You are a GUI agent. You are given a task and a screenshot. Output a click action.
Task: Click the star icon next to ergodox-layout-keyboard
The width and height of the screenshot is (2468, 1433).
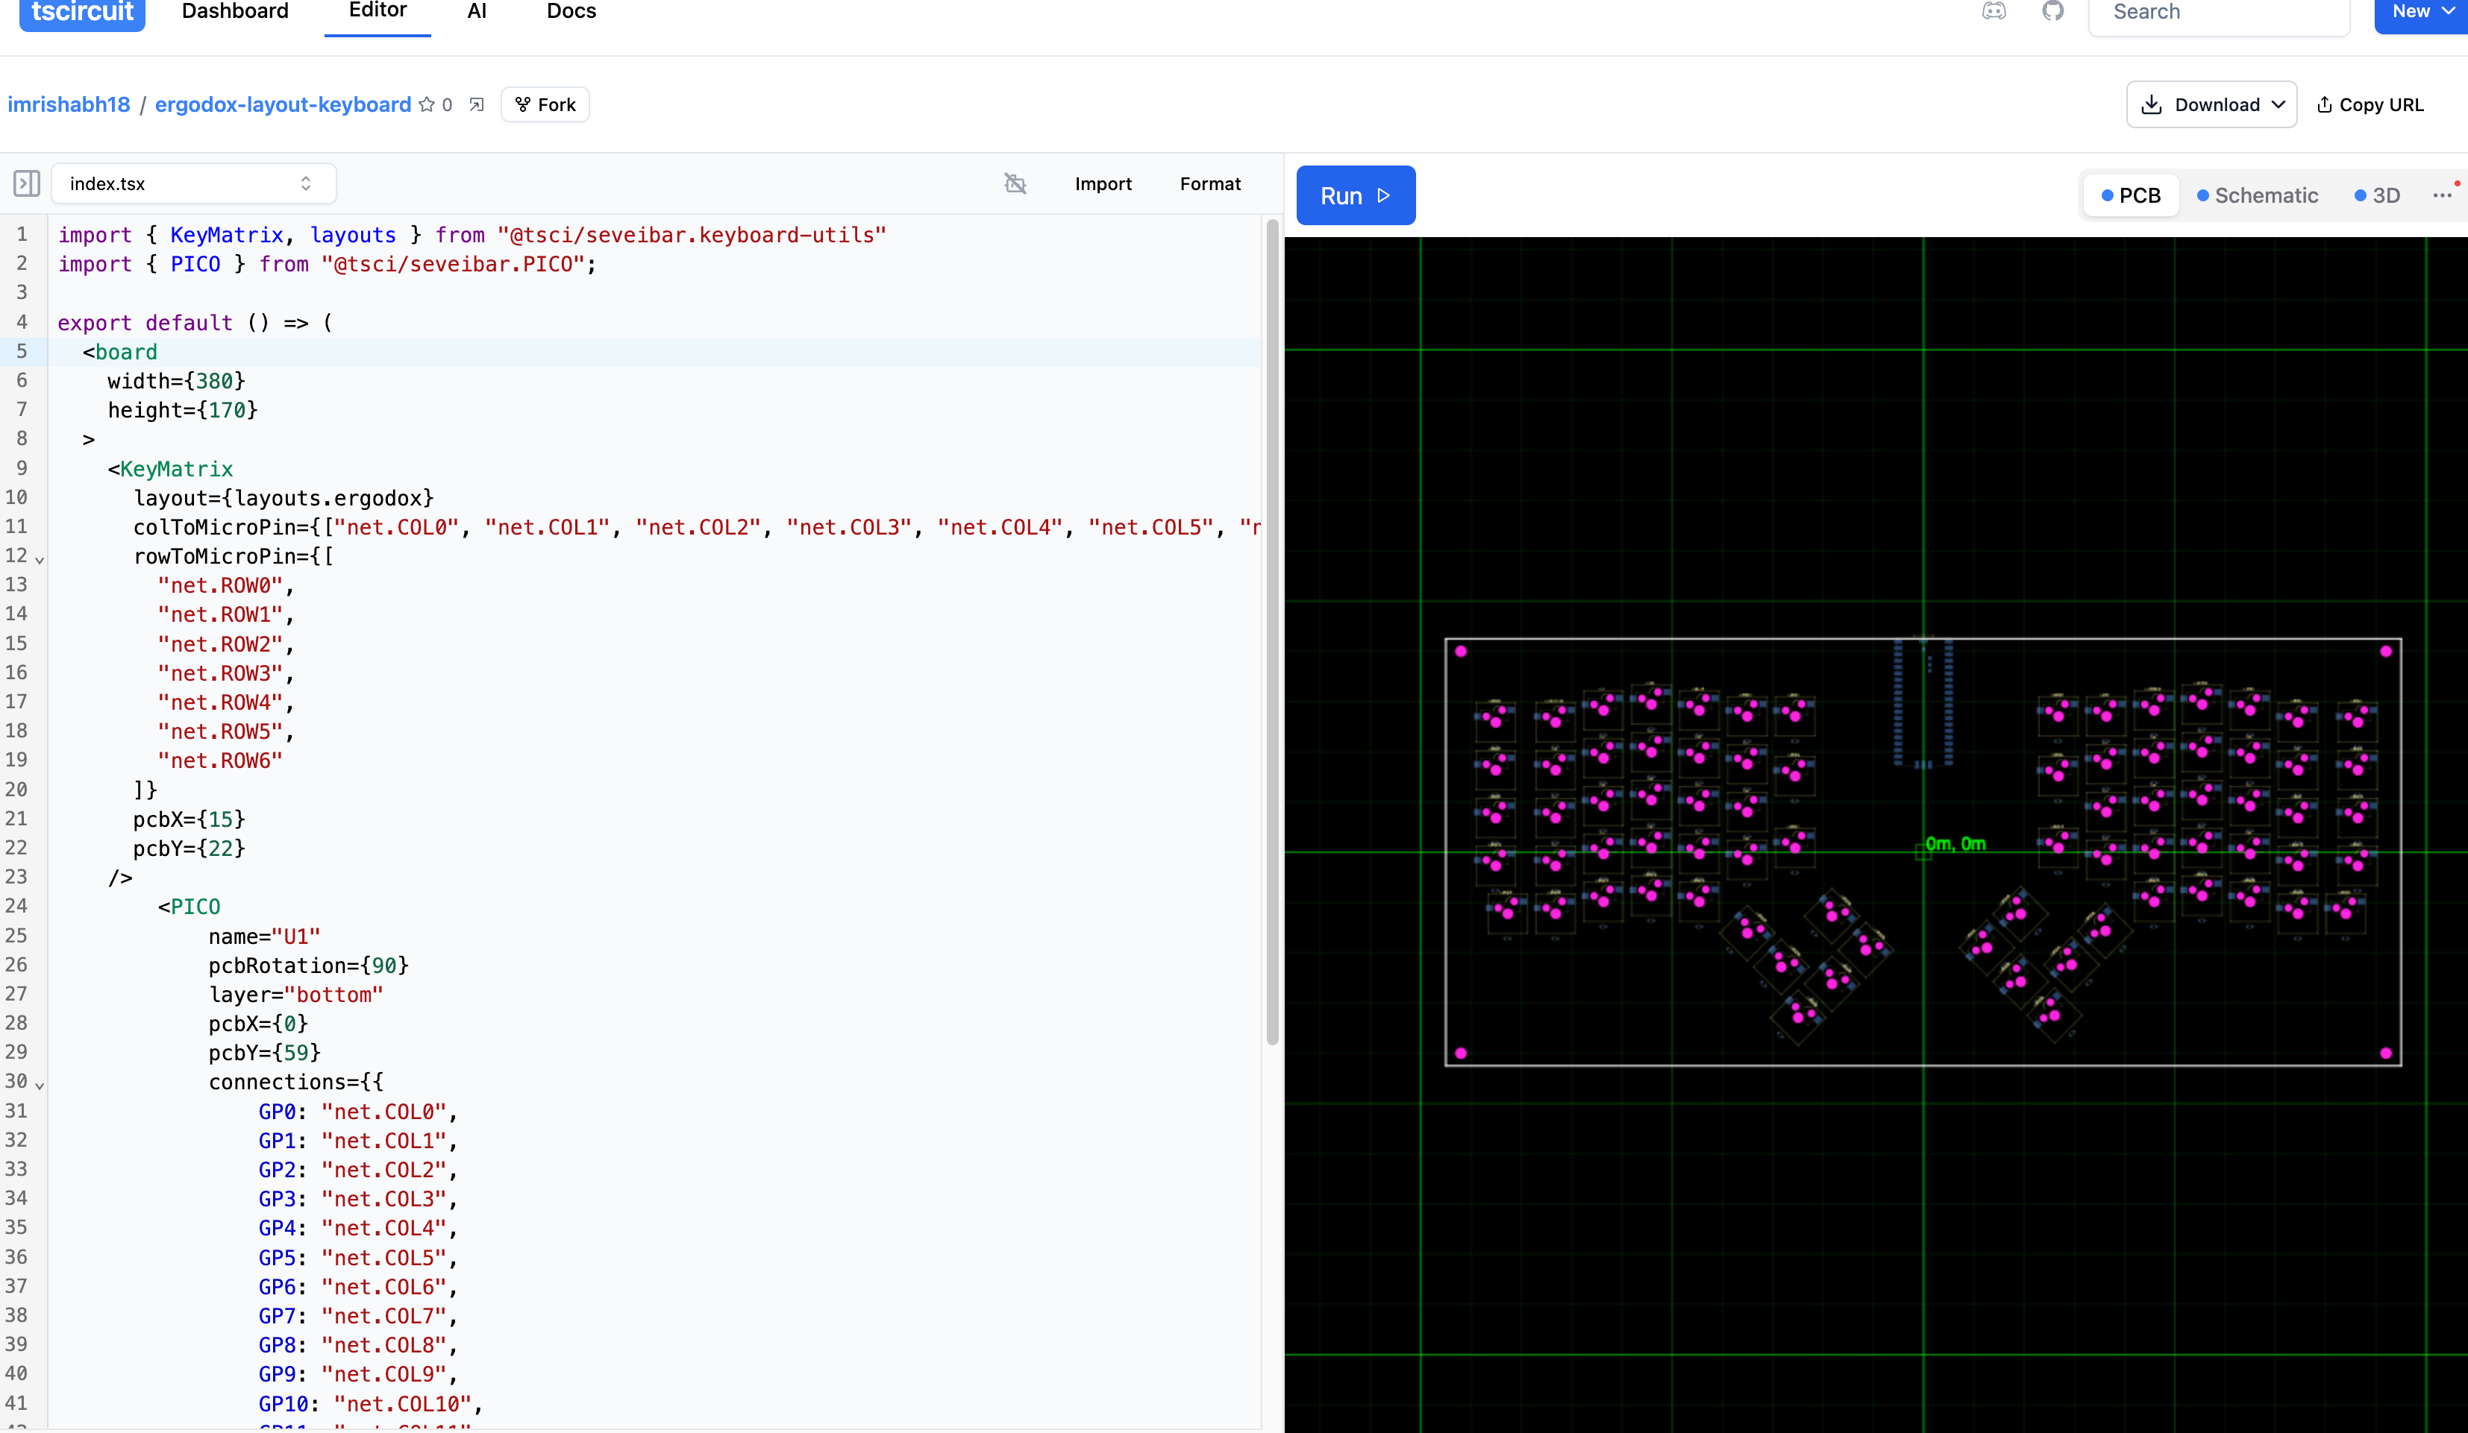point(426,104)
